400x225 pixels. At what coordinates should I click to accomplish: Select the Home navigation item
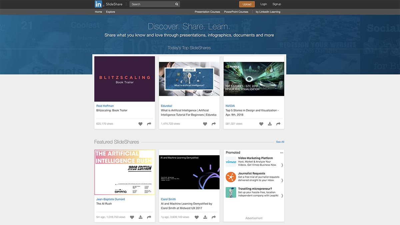tap(98, 11)
